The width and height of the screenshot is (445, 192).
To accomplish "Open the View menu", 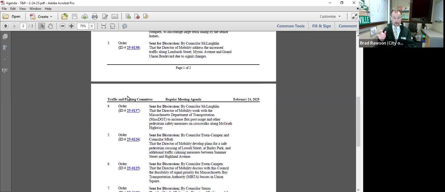I will (x=22, y=9).
